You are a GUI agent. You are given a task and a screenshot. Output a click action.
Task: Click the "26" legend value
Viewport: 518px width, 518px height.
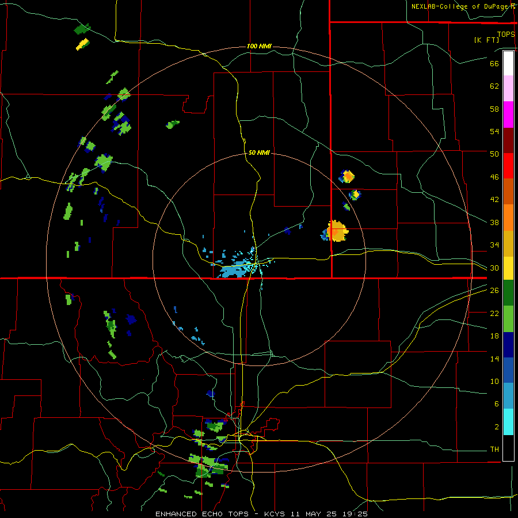494,291
